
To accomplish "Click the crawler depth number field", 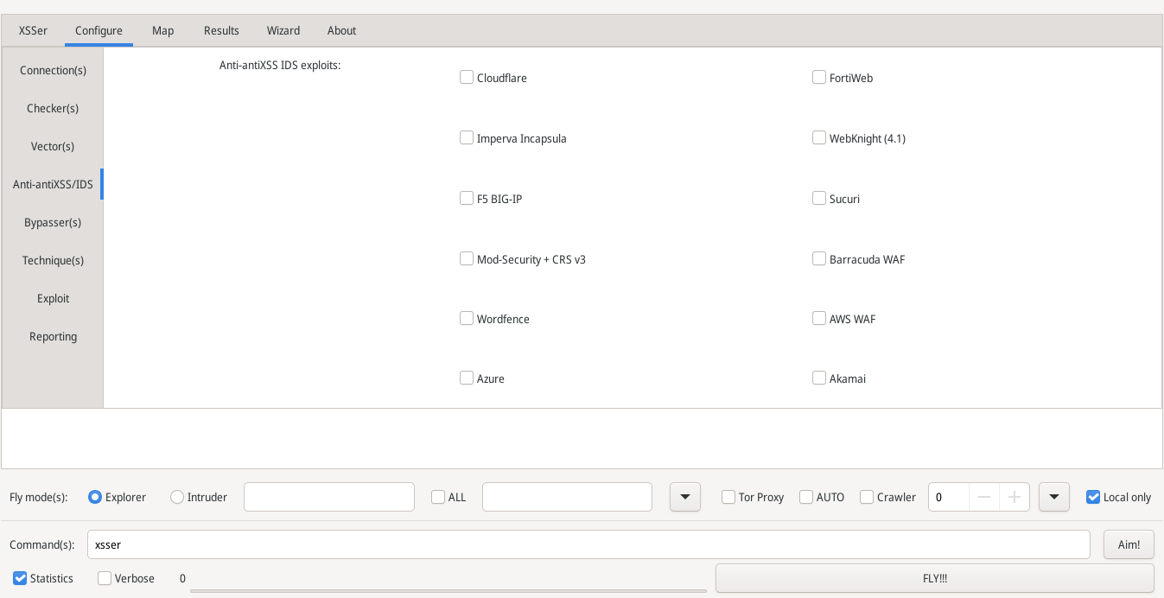I will pos(949,497).
